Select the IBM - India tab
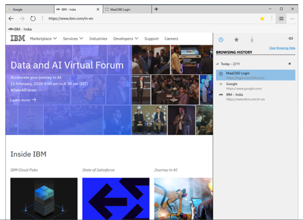Viewport: 303px width, 220px height. tap(78, 9)
